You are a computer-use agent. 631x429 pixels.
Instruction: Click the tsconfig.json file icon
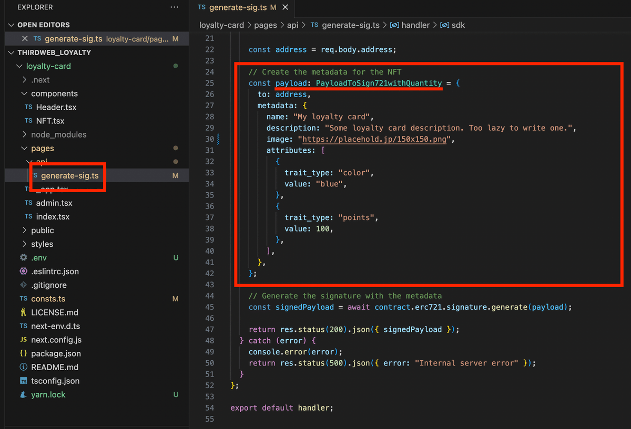pos(23,380)
